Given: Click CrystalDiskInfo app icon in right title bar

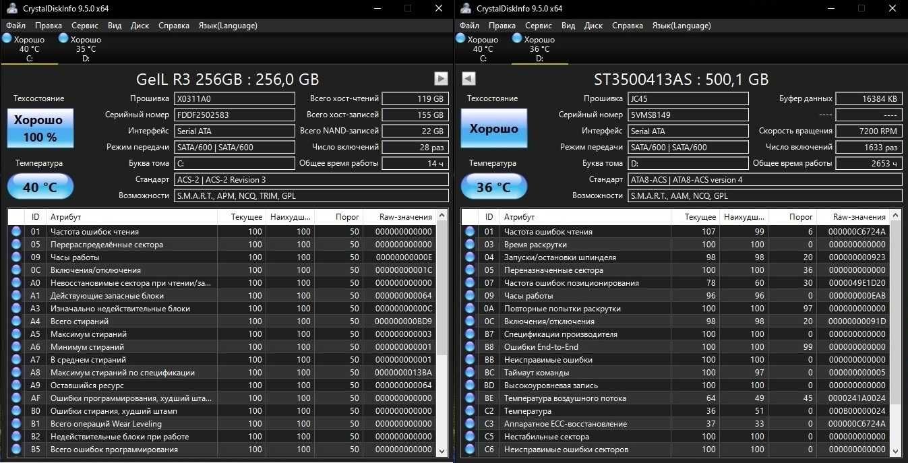Looking at the screenshot, I should coord(466,8).
